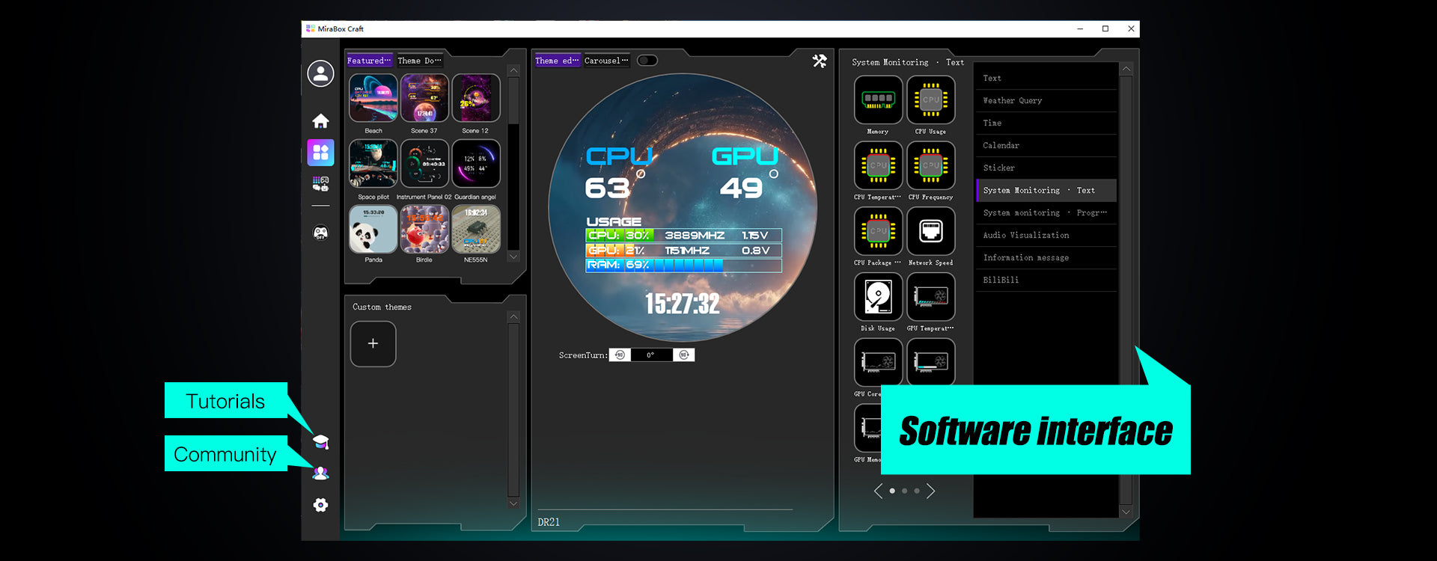Go to next widget page arrow
1437x561 pixels.
pos(930,491)
